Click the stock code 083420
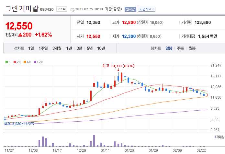225x154 pixels. click(x=47, y=9)
